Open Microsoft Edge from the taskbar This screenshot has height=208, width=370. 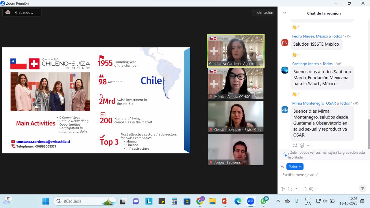point(238,201)
